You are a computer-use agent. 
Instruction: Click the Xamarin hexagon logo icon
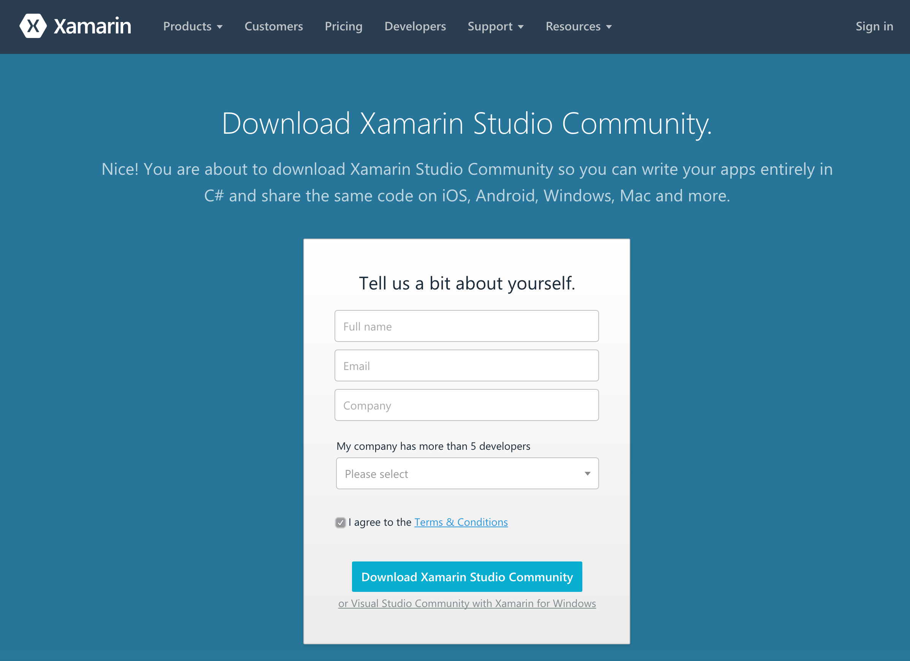pyautogui.click(x=33, y=26)
